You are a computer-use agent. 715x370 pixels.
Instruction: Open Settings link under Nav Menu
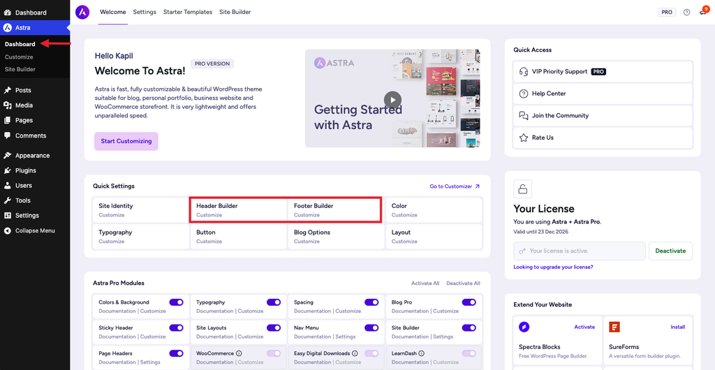tap(345, 336)
